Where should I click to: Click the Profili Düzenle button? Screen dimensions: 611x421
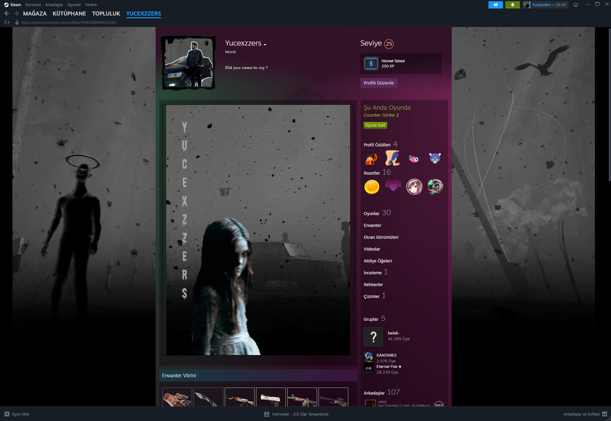(x=379, y=83)
